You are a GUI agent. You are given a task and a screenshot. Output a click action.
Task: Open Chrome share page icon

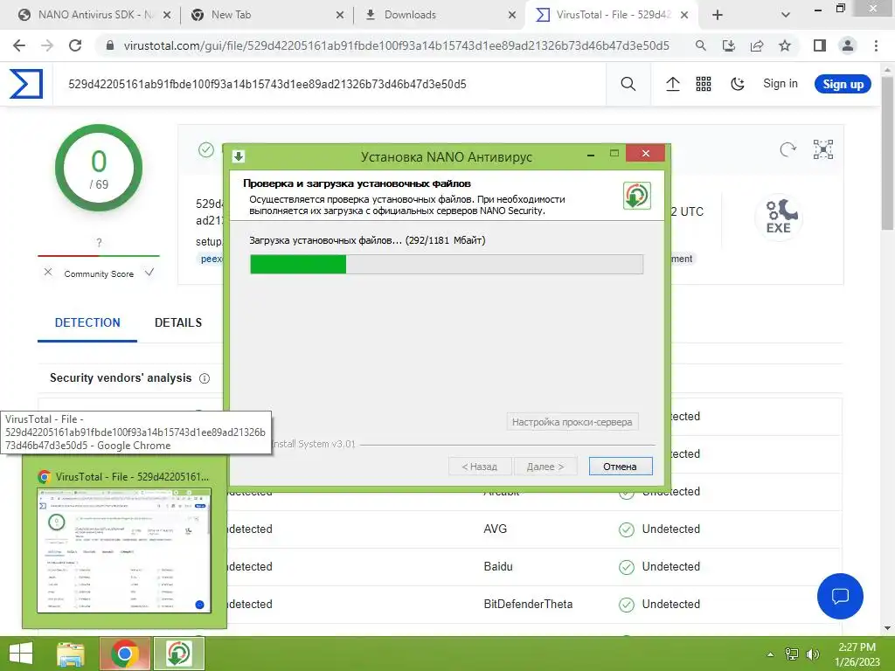point(757,45)
